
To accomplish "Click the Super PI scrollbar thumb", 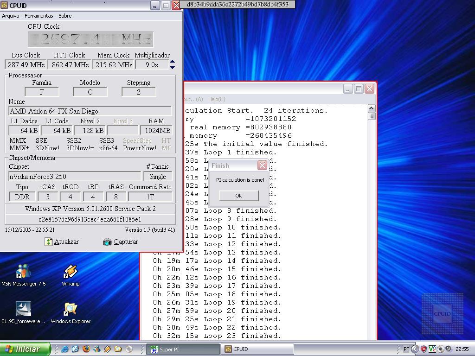I will [372, 116].
